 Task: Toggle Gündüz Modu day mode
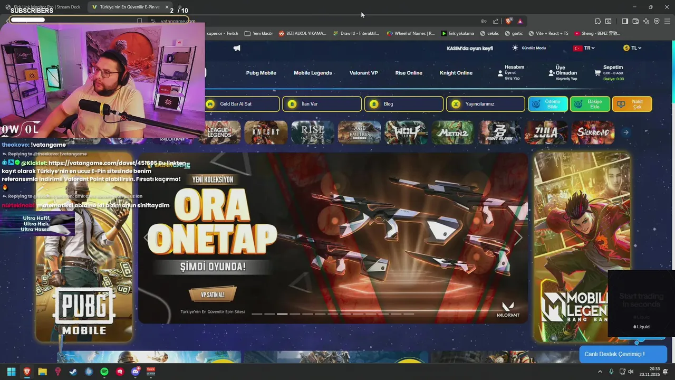coord(529,48)
